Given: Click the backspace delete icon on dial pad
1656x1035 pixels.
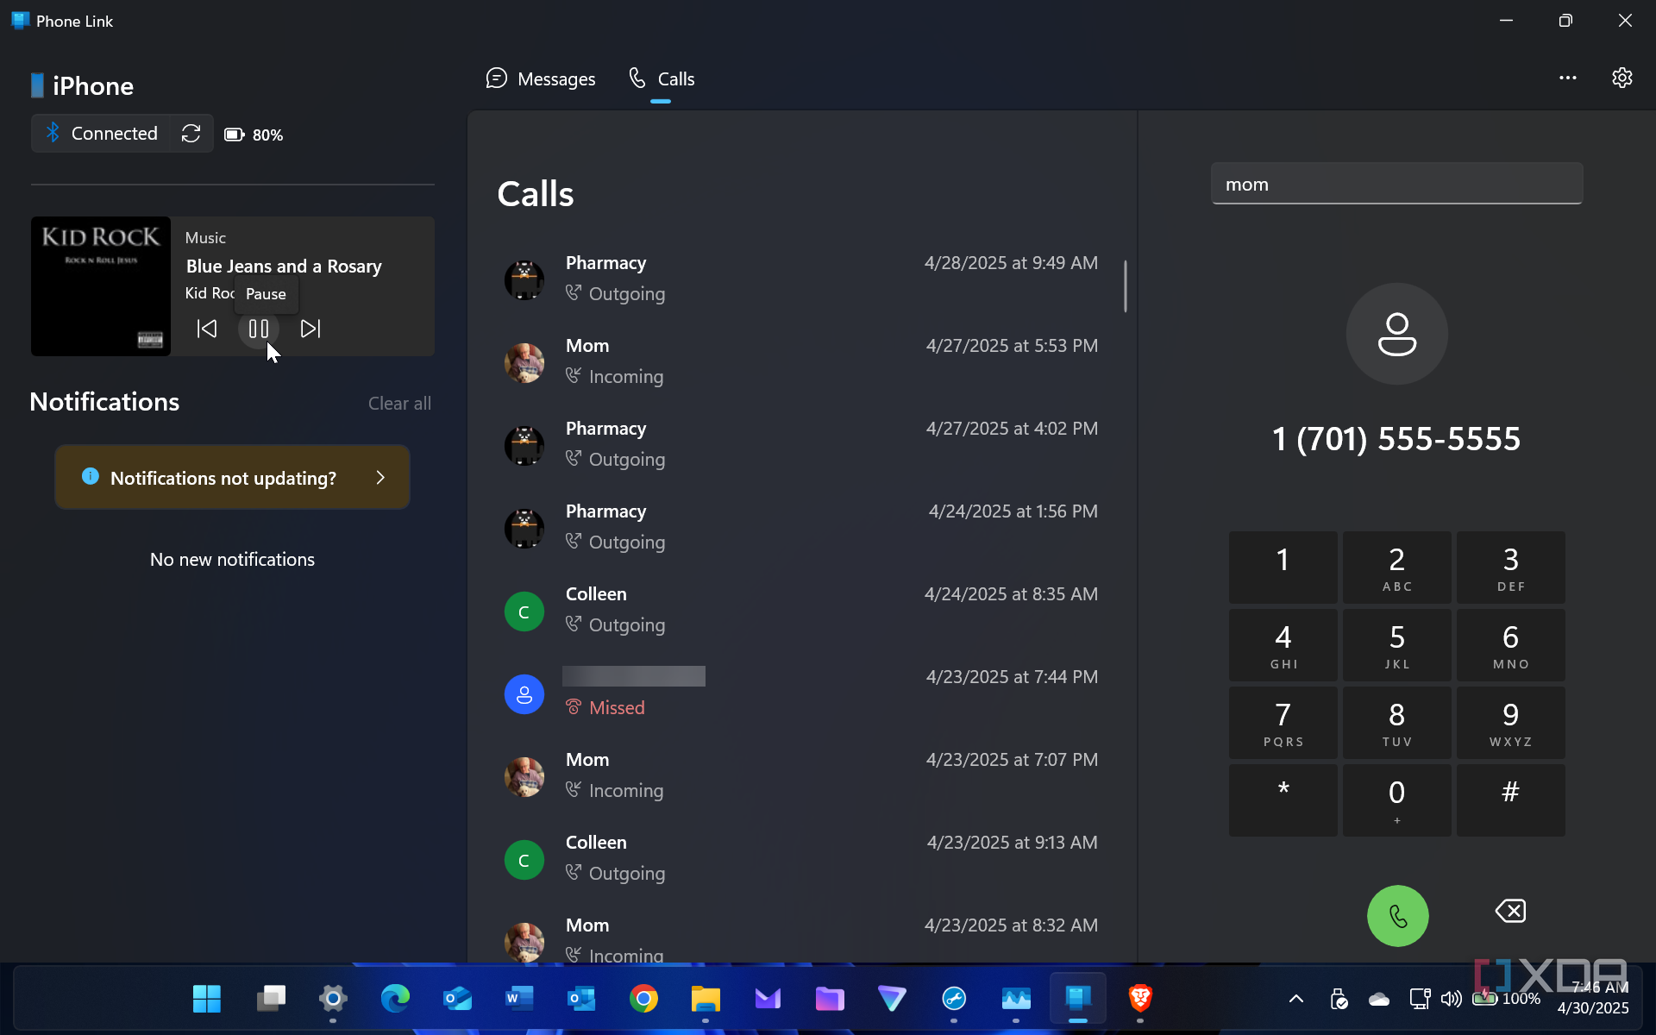Looking at the screenshot, I should pyautogui.click(x=1510, y=911).
